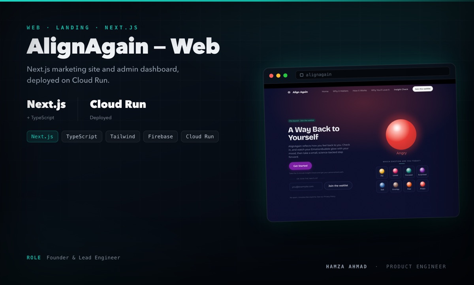Click the white Join the waitlist nav button

(423, 89)
